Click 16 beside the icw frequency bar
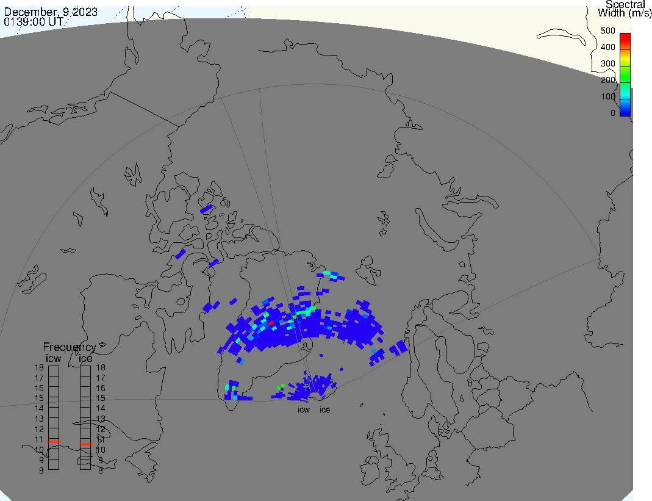The height and width of the screenshot is (501, 652). (39, 388)
